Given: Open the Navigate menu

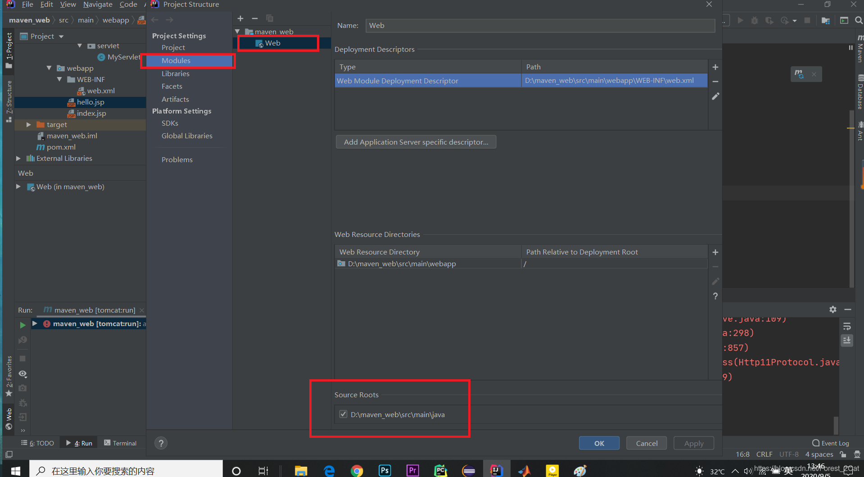Looking at the screenshot, I should coord(98,5).
